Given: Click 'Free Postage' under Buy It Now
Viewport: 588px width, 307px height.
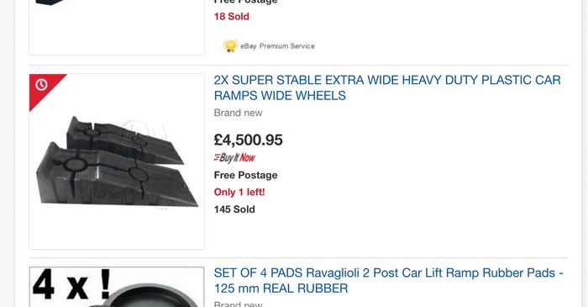Looking at the screenshot, I should 245,175.
